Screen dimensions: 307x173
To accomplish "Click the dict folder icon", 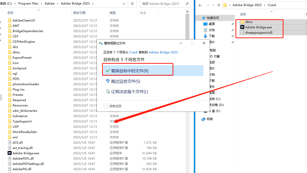I will [10, 47].
